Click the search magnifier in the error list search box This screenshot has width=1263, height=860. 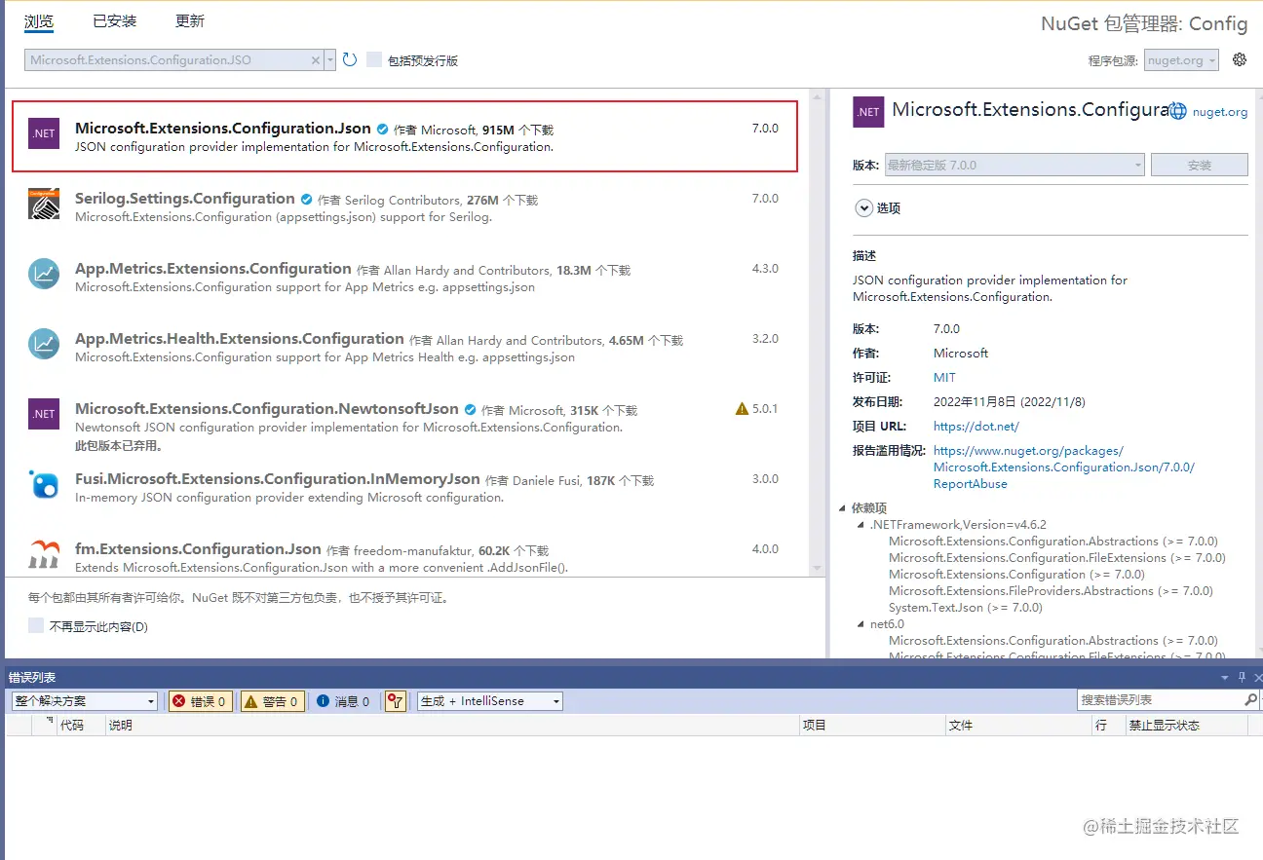pos(1251,700)
